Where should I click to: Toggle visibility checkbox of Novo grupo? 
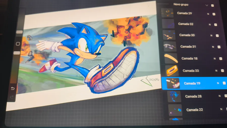pyautogui.click(x=212, y=6)
